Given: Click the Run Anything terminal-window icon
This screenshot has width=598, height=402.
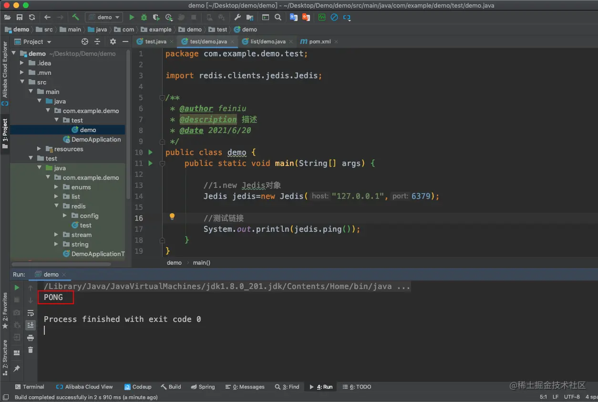Looking at the screenshot, I should pos(266,17).
